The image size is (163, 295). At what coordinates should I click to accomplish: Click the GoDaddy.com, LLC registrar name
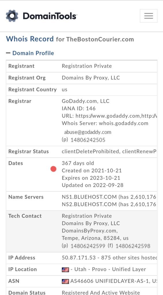tap(86, 101)
